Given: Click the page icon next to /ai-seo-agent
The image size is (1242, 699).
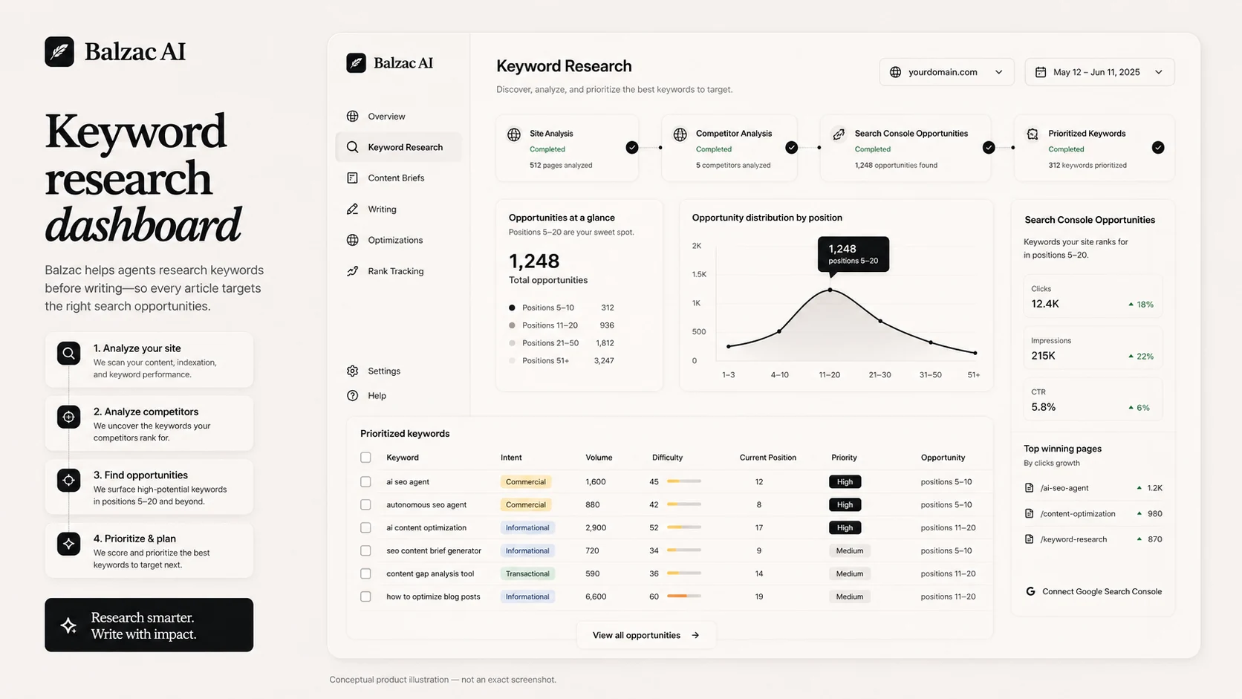Looking at the screenshot, I should [x=1030, y=488].
